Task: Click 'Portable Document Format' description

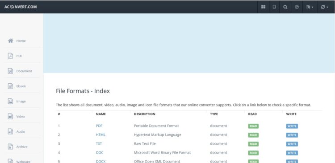Action: (156, 126)
